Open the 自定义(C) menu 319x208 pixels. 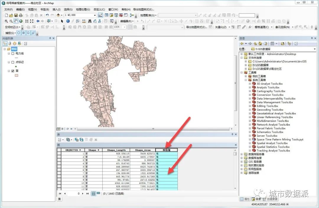pyautogui.click(x=99, y=9)
